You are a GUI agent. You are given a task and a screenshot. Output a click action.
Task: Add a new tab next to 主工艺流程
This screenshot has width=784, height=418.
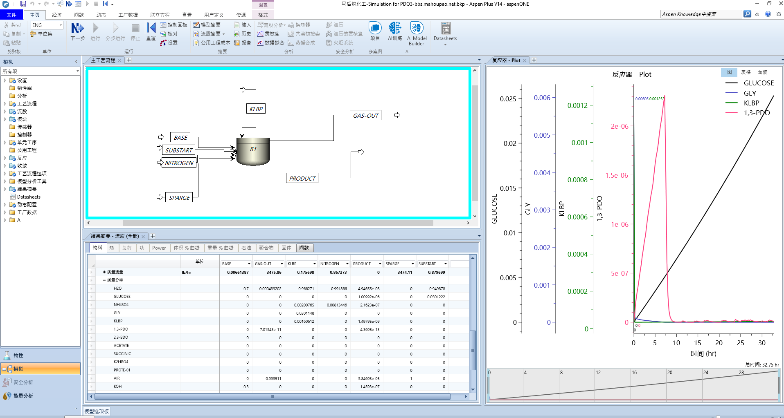[129, 60]
